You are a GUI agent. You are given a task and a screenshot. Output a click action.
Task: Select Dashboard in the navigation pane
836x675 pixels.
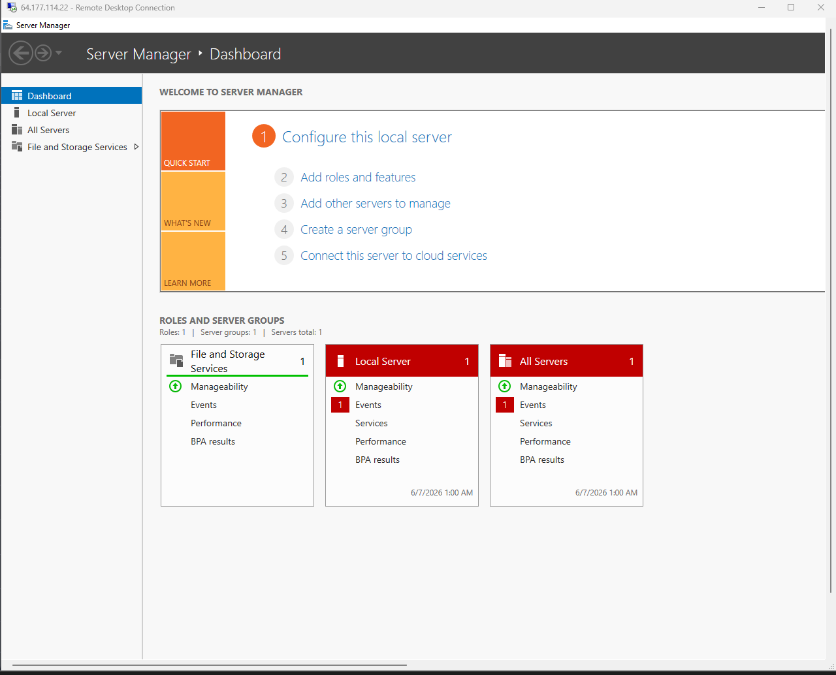pyautogui.click(x=71, y=95)
